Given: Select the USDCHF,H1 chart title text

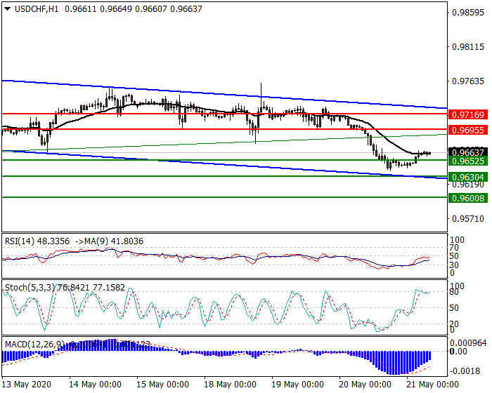Looking at the screenshot, I should coord(37,9).
